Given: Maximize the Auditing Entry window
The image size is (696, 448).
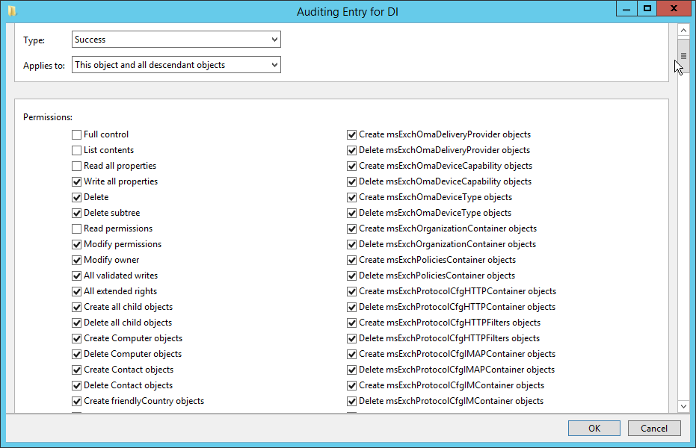Looking at the screenshot, I should 647,8.
